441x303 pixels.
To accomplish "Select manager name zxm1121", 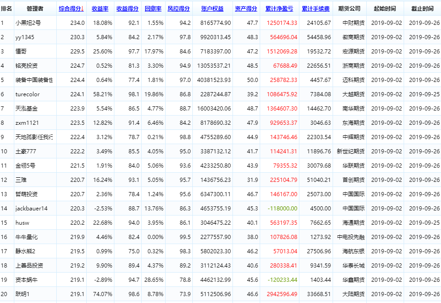I will click(x=27, y=123).
